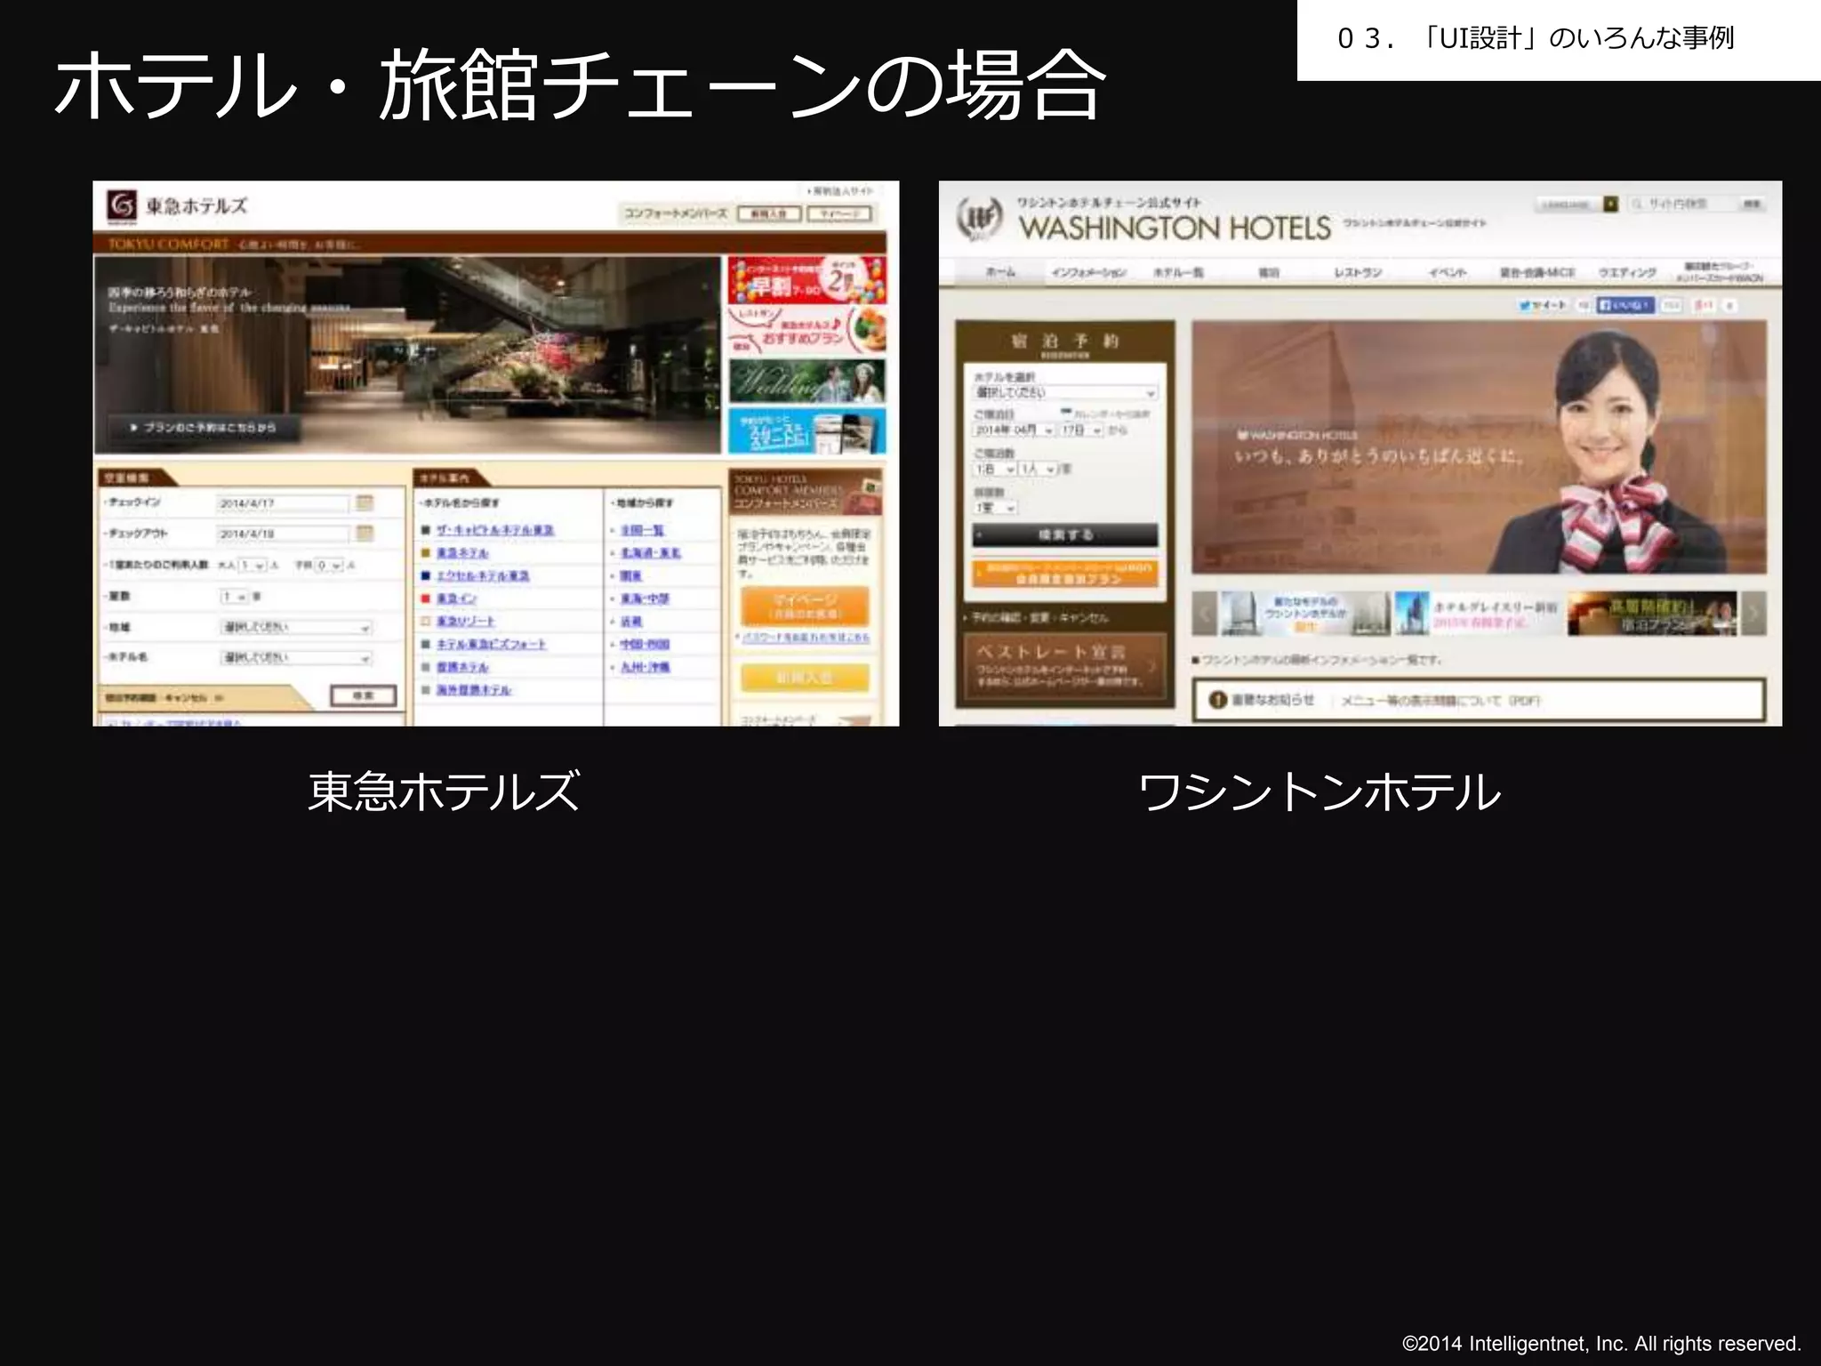This screenshot has height=1366, width=1821.
Task: Select the ウエディング nav item
Action: coord(1627,272)
